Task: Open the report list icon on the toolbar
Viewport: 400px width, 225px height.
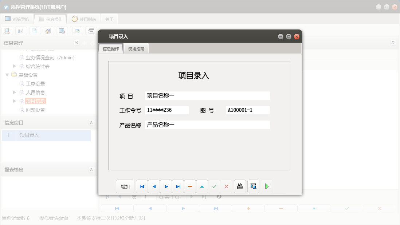Action: point(21,31)
